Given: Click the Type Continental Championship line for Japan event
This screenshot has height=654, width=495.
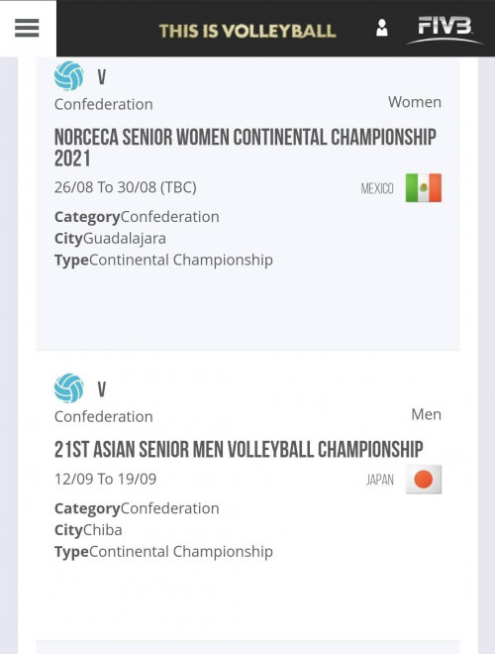Looking at the screenshot, I should tap(163, 552).
